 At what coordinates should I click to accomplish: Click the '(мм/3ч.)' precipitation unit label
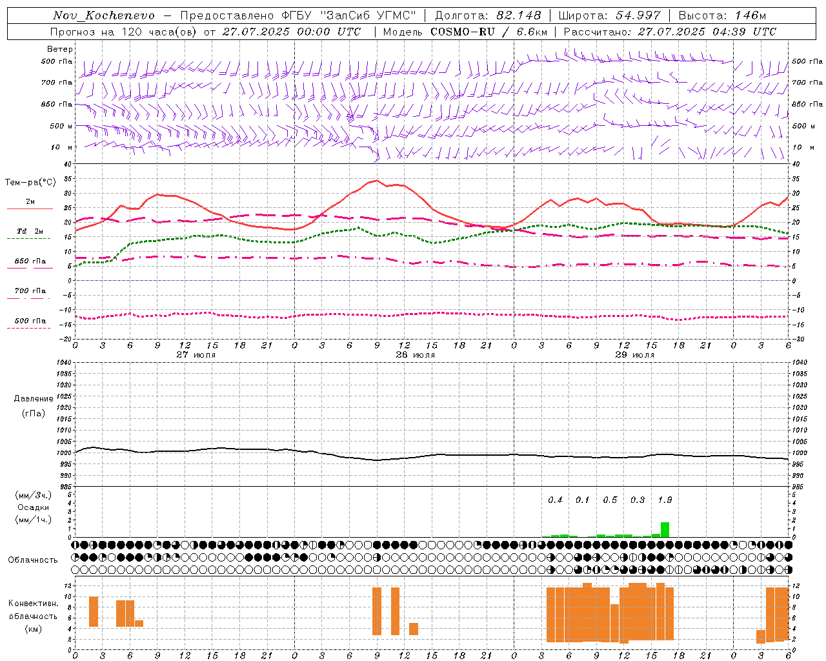click(x=34, y=495)
